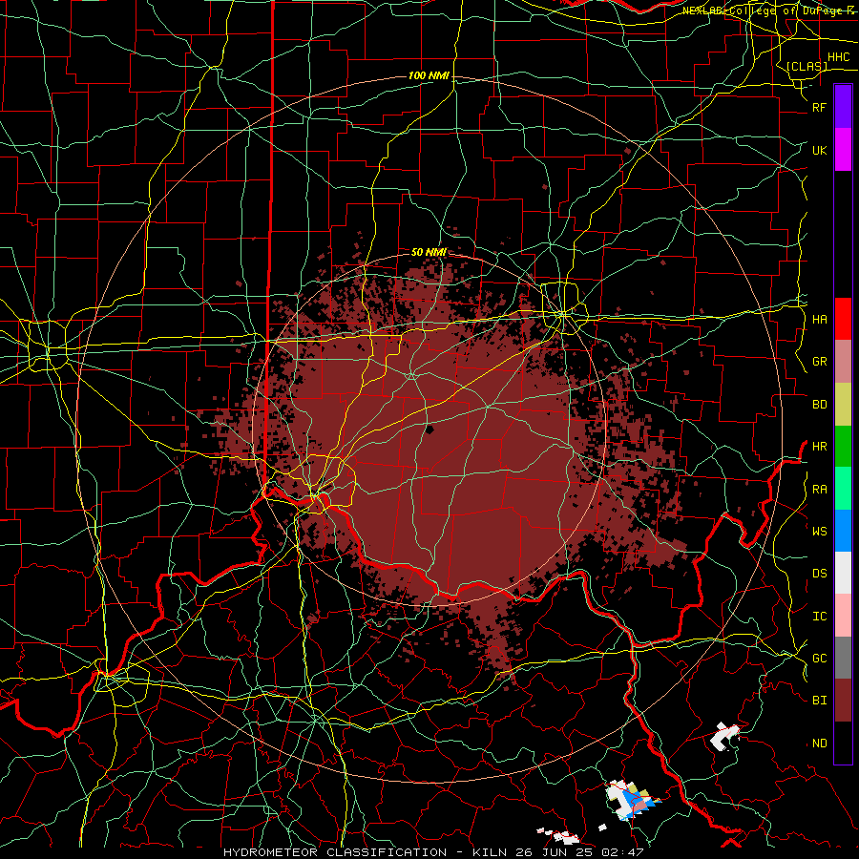Click the ND legend label
The image size is (859, 859).
[x=820, y=744]
